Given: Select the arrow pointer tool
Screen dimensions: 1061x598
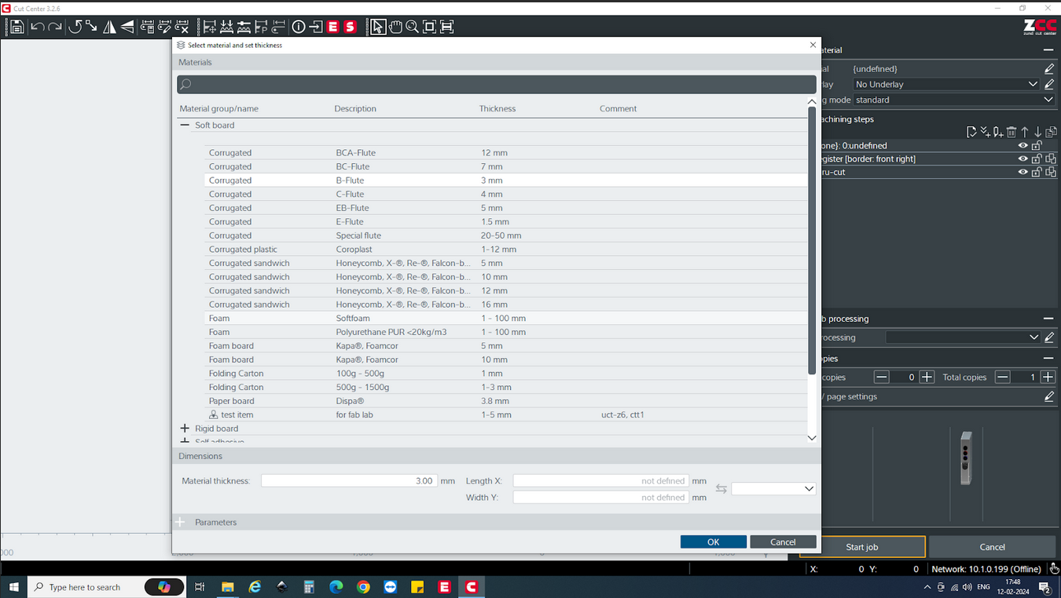Looking at the screenshot, I should [378, 27].
